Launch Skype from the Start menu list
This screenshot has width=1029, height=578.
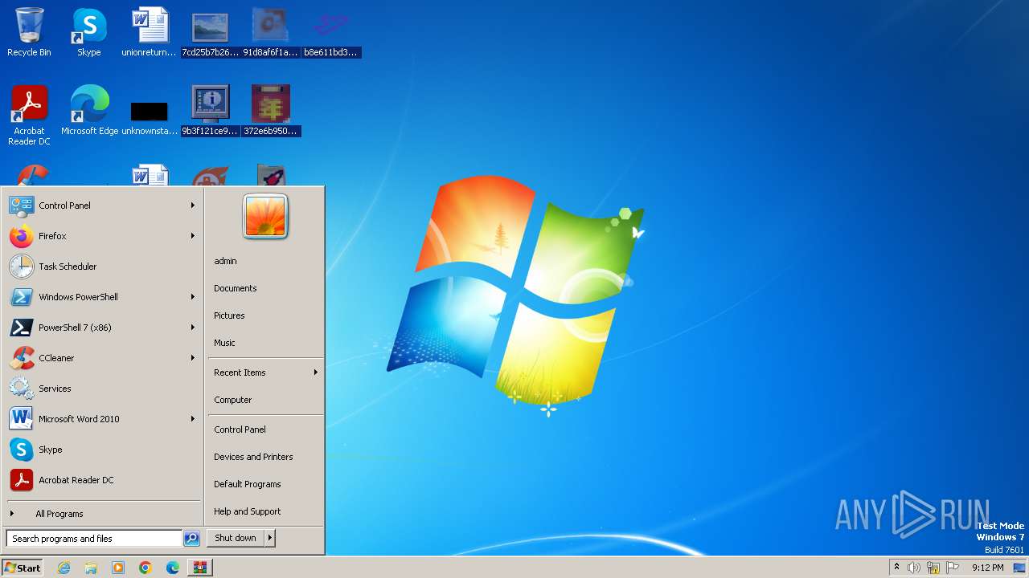coord(103,450)
